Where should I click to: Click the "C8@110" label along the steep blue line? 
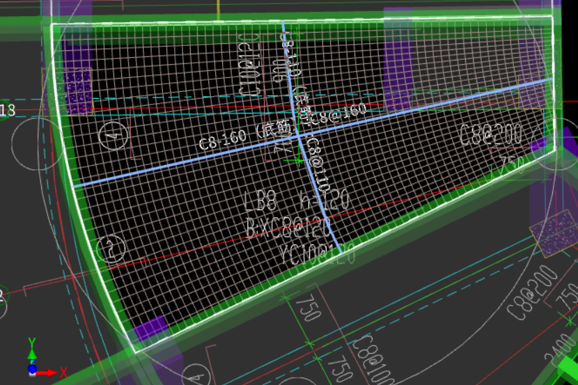(x=319, y=165)
